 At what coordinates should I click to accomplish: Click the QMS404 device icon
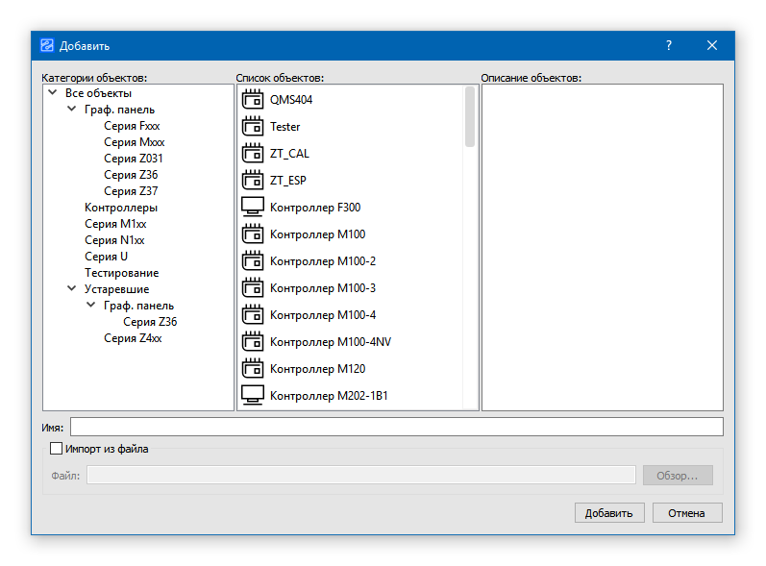point(252,99)
